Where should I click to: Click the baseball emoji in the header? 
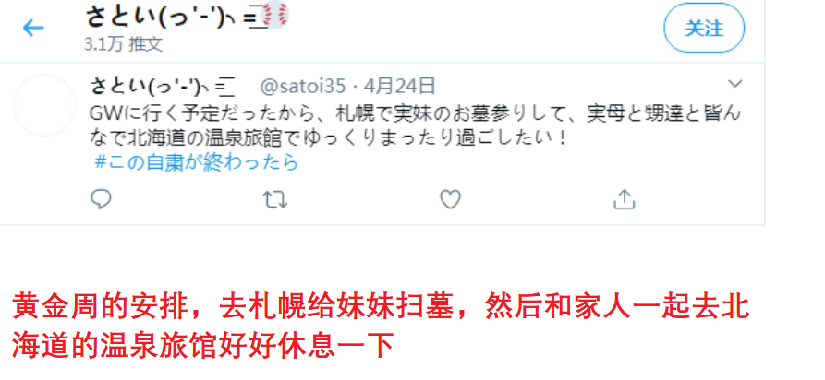tap(274, 14)
